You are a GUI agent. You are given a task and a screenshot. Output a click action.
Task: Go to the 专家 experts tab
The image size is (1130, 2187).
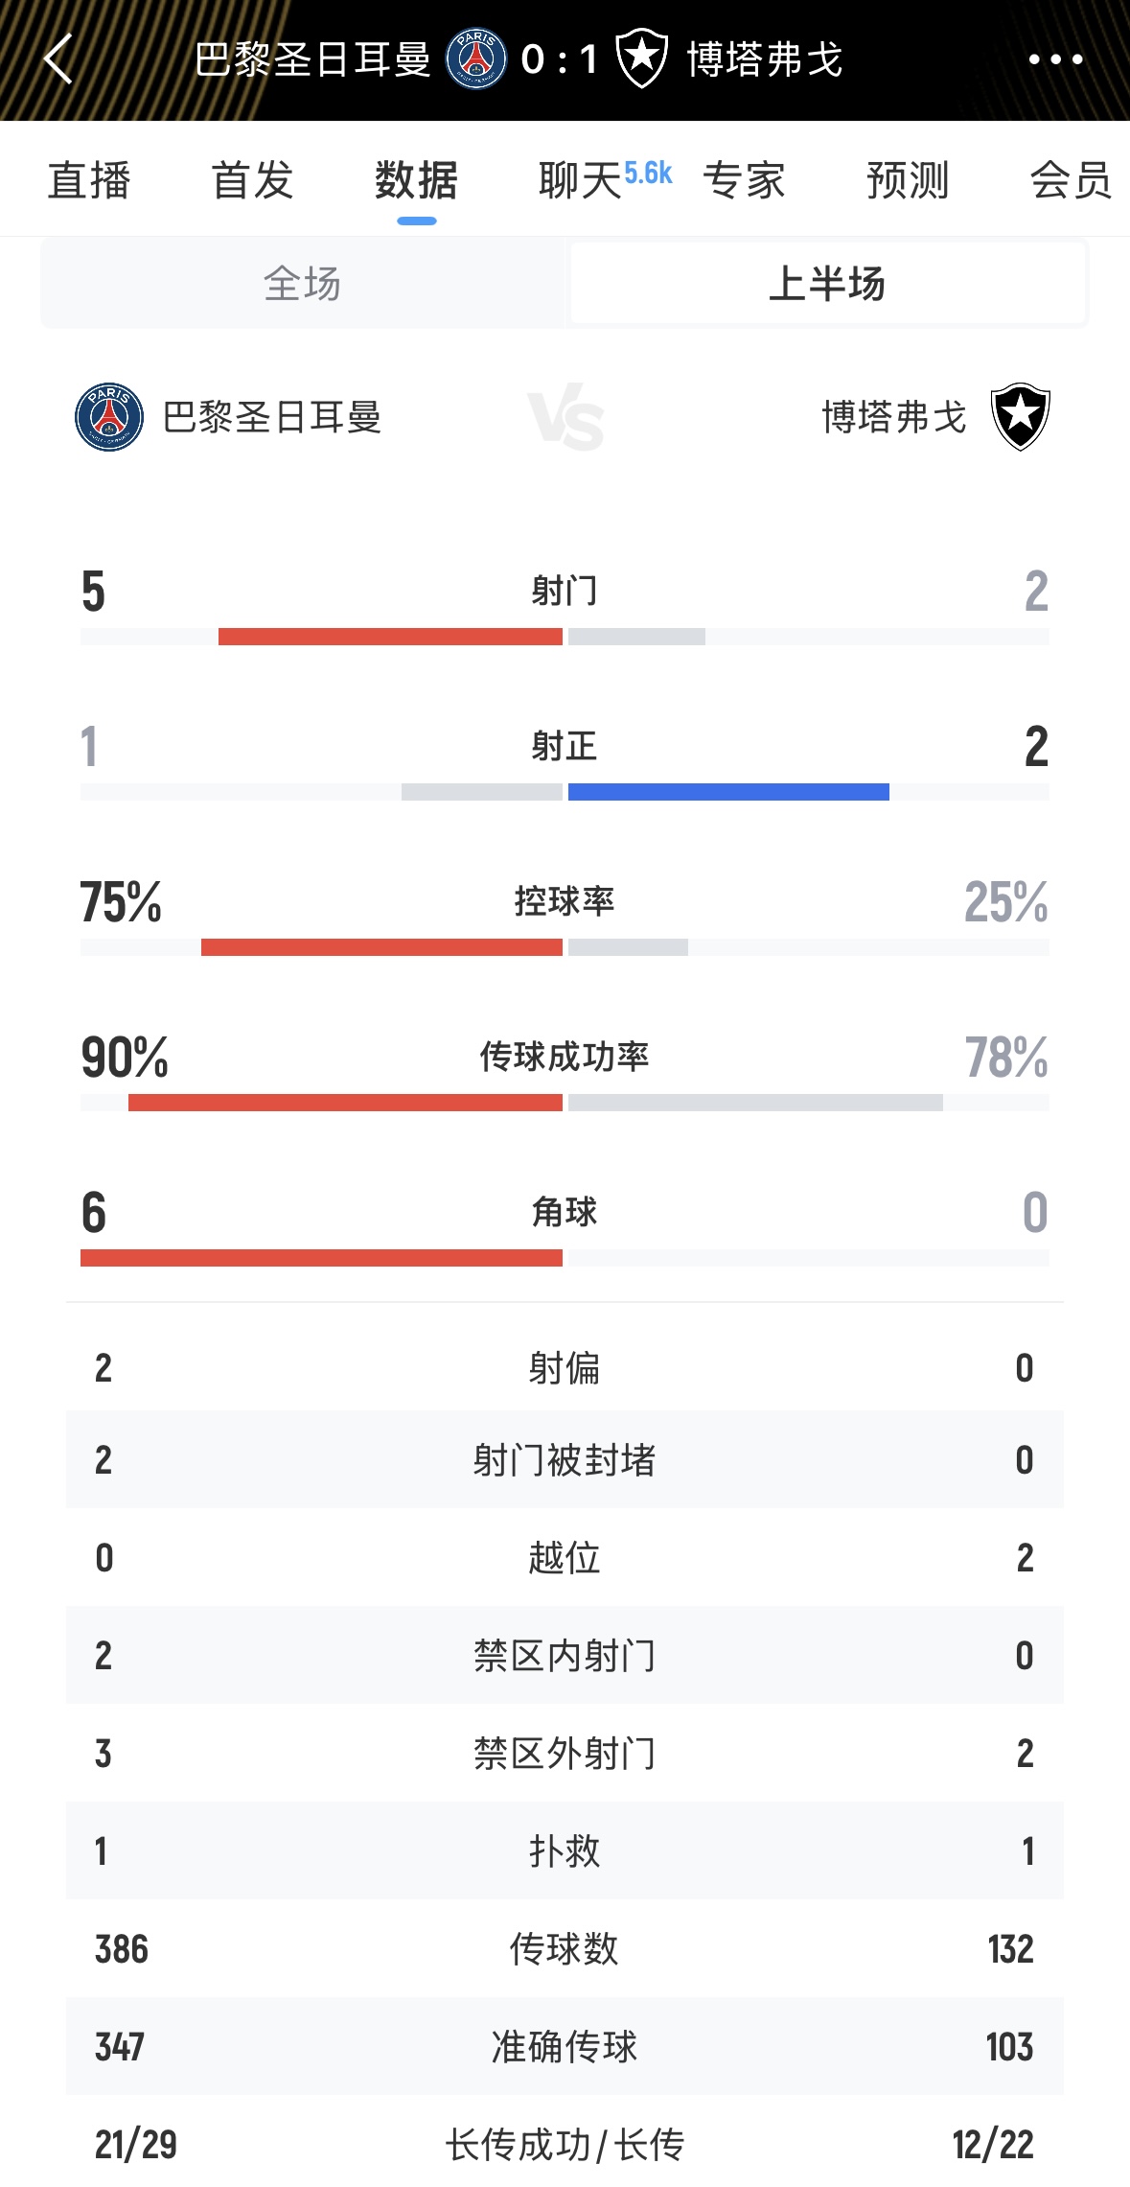[x=745, y=180]
